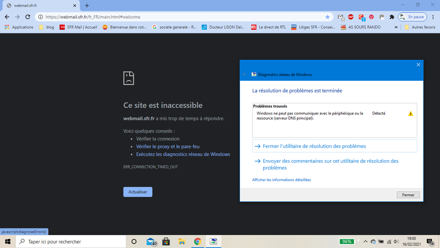Click 'Vérifier le proxy et le pare-feu' link

[x=168, y=147]
